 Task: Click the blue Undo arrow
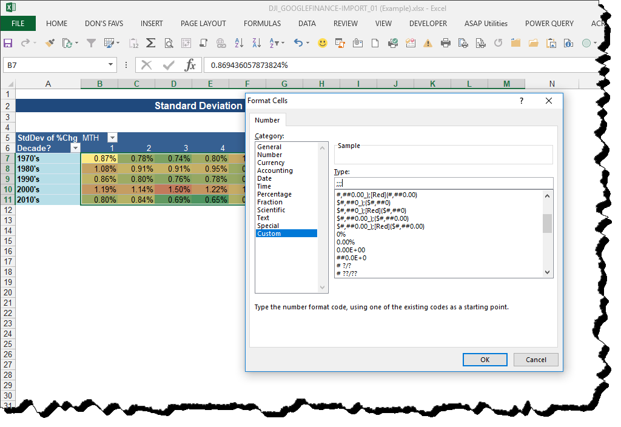tap(298, 43)
